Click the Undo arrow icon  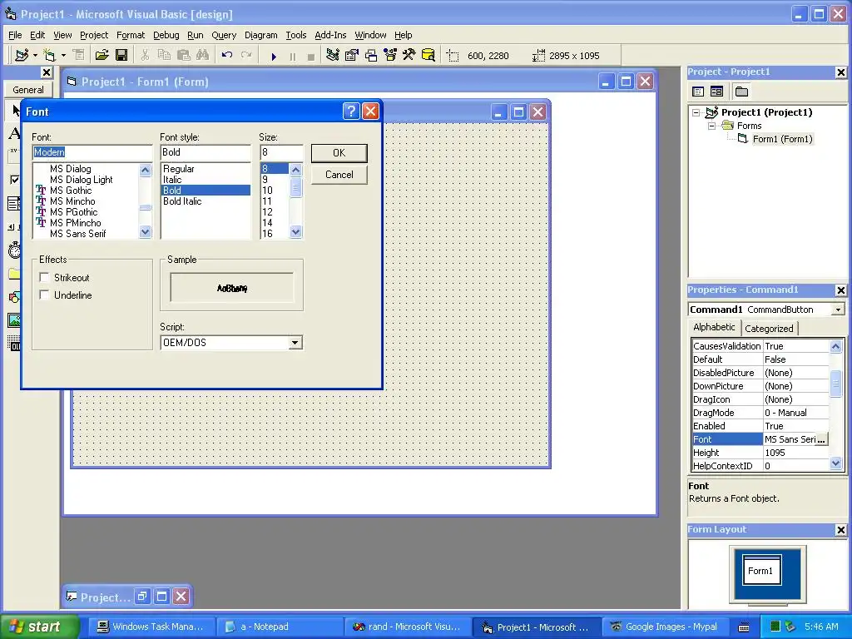click(227, 55)
